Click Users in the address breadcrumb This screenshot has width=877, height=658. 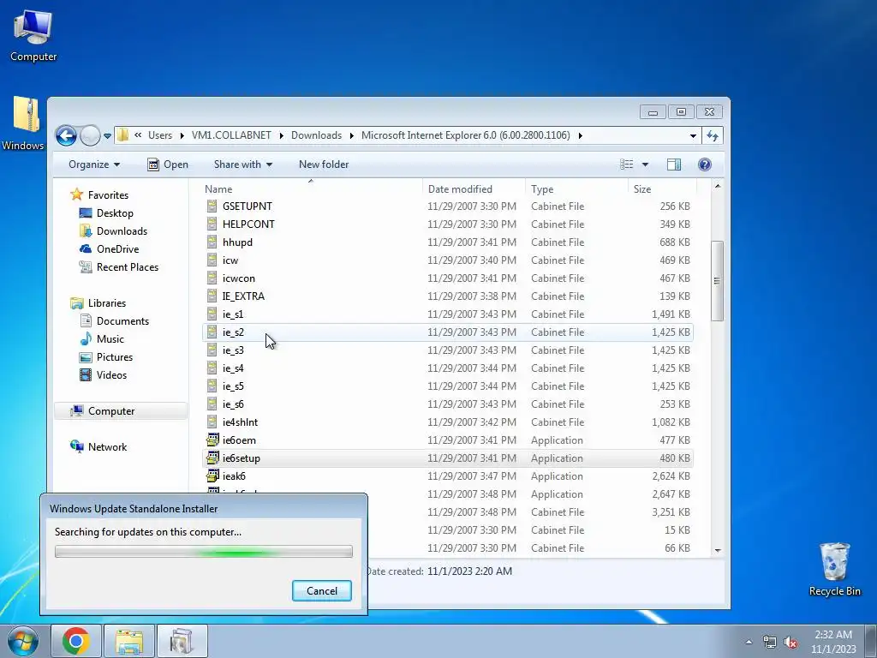(x=160, y=135)
